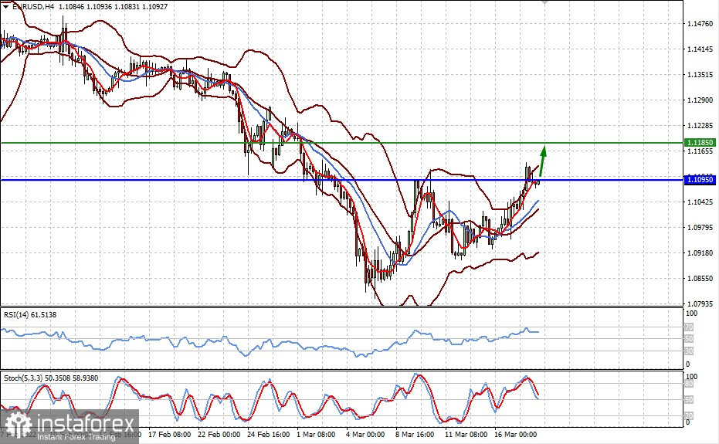Screen dimensions: 719x444
Task: Click the 11 Mar 08:00 date label
Action: pos(466,435)
